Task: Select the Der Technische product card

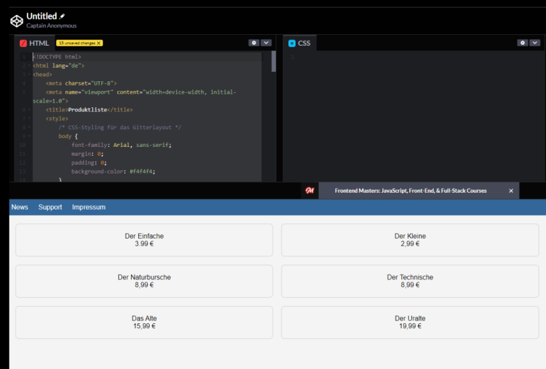Action: (x=410, y=282)
